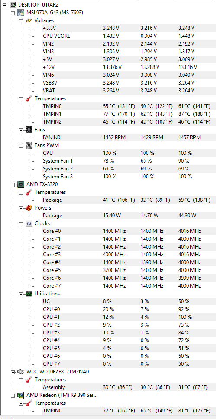This screenshot has width=216, height=419.
Task: Click the Voltages lightning bolt icon
Action: click(29, 20)
